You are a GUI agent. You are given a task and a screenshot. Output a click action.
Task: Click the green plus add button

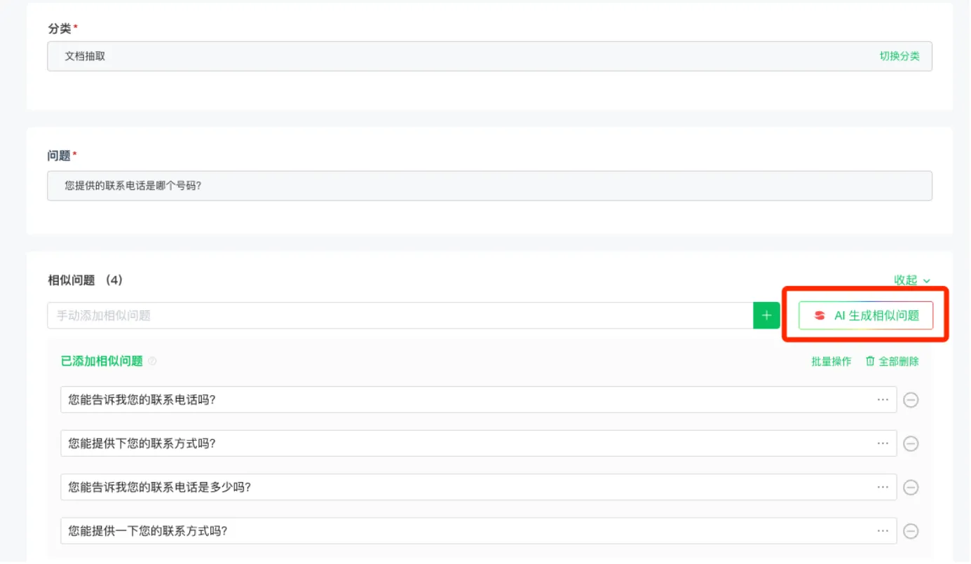coord(766,315)
